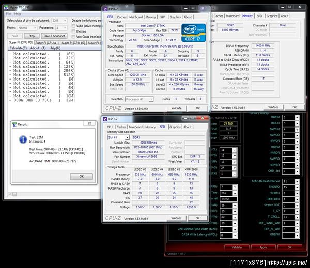Click the 000h 08m 33.756s result line

(x=42, y=100)
